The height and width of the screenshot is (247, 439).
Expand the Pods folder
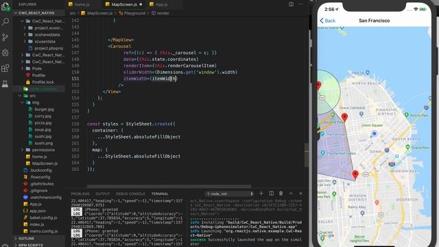[x=36, y=69]
